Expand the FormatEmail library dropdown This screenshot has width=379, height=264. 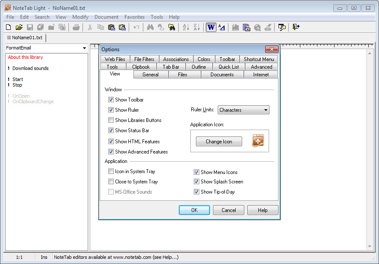tap(84, 48)
